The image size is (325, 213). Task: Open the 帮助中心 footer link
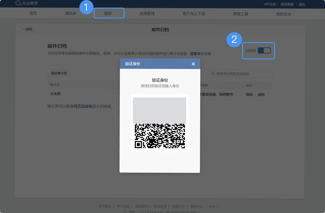tap(197, 206)
